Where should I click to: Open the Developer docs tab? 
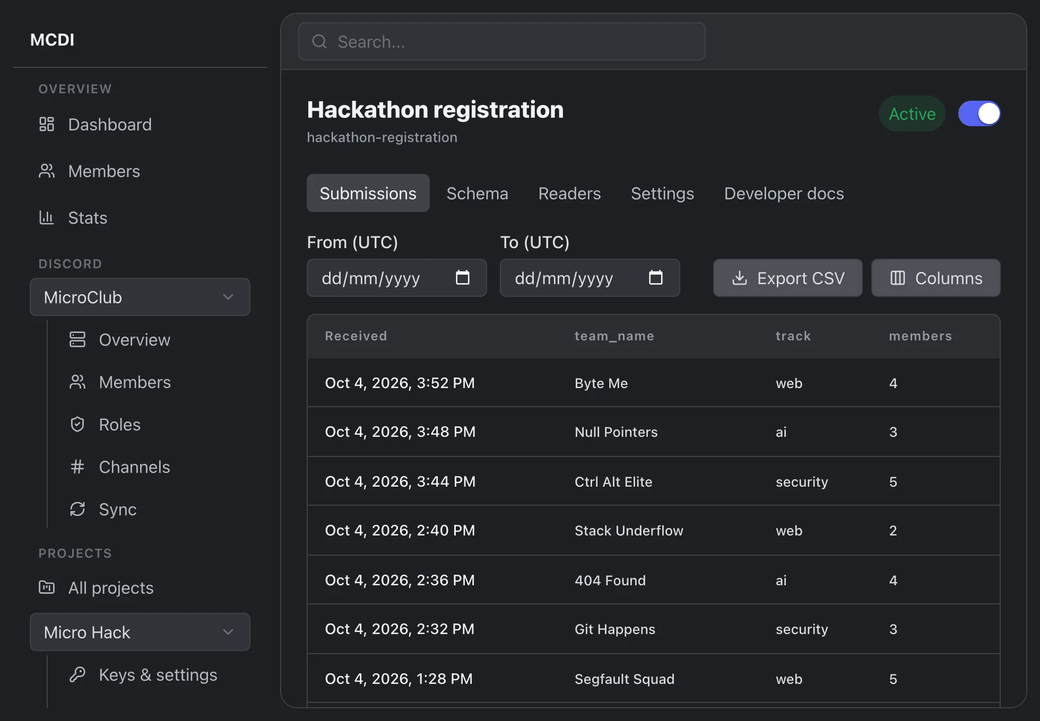click(784, 193)
